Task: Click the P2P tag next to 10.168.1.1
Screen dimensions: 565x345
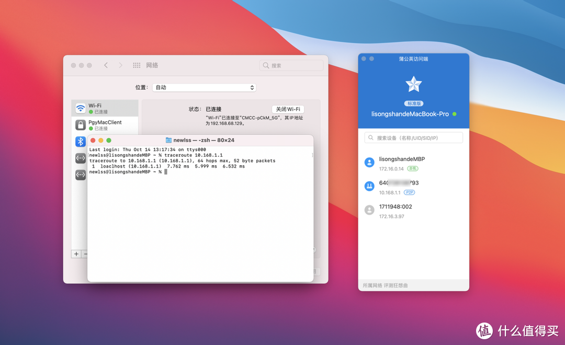Action: click(409, 192)
